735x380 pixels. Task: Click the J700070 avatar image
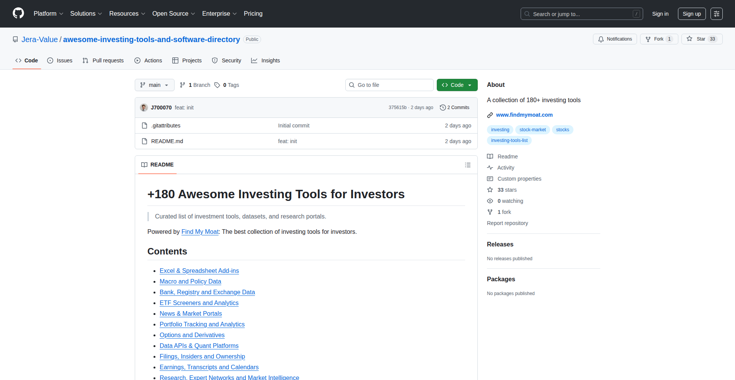coord(144,108)
